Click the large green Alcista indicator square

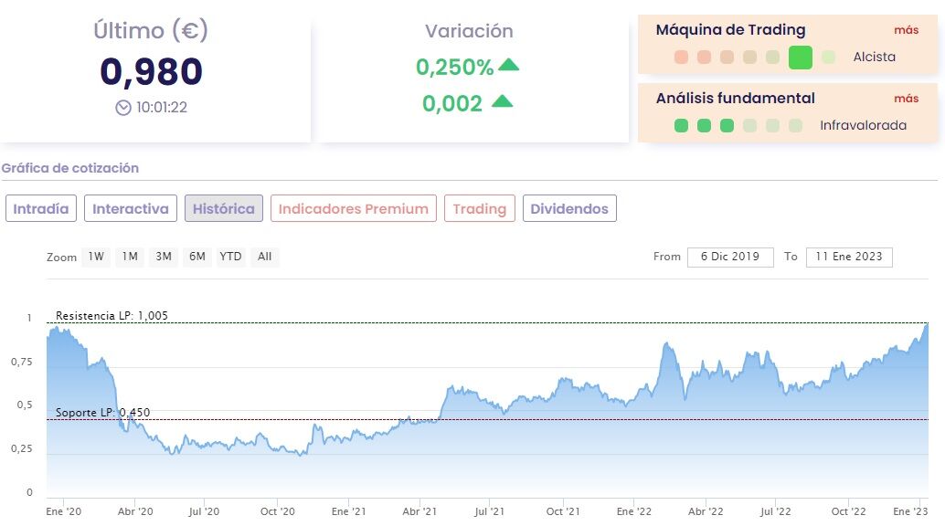click(x=800, y=58)
